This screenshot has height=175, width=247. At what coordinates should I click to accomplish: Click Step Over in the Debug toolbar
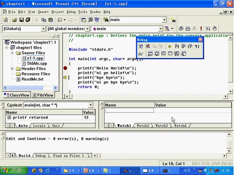tap(183, 46)
